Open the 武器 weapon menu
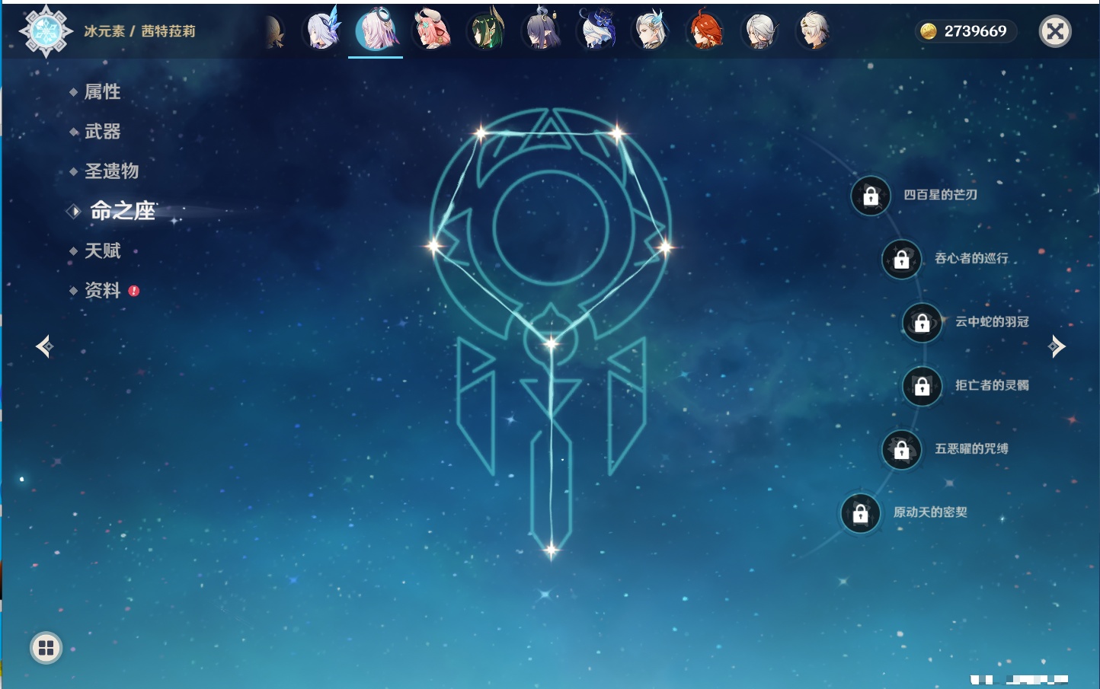Screen dimensions: 1100x689 coord(102,132)
